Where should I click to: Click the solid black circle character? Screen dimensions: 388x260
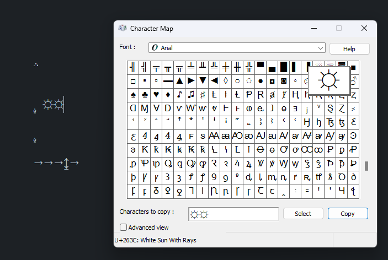[261, 80]
